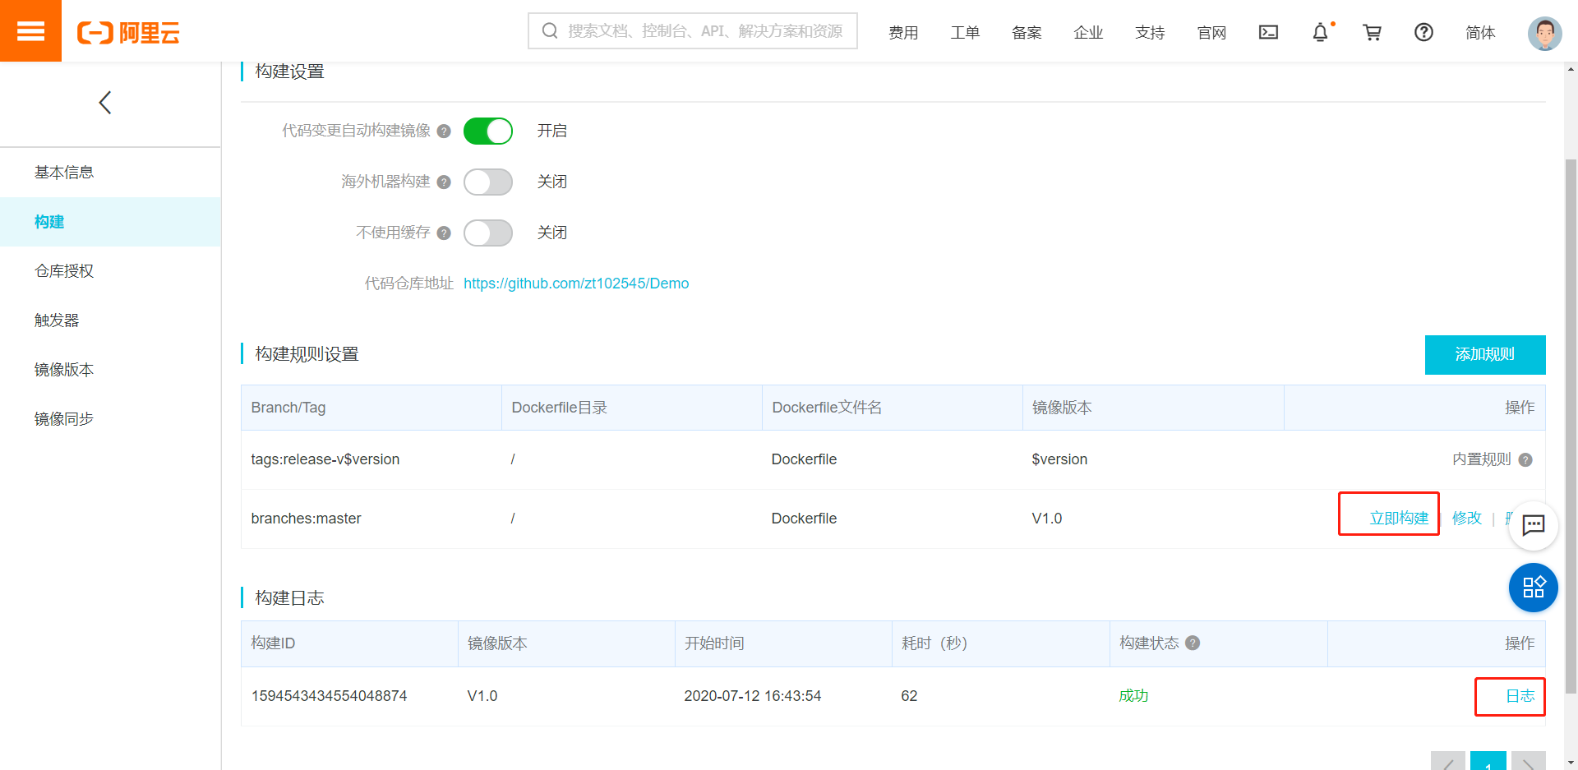Open the shopping cart
Screen dimensions: 1578x770
click(x=1372, y=32)
